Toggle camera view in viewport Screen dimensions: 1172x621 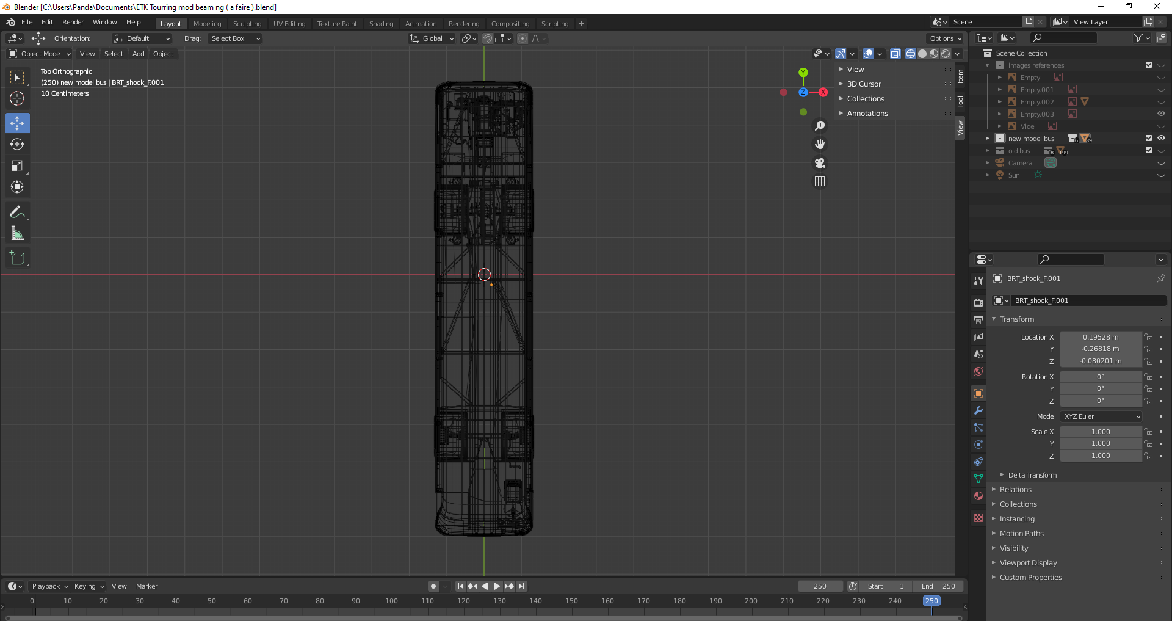820,163
